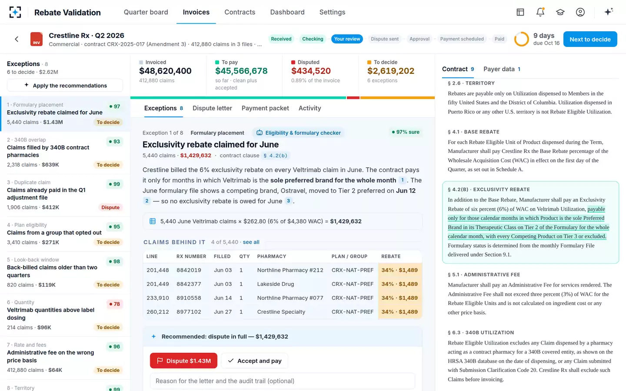
Task: Switch to the Payment packet tab
Action: (x=265, y=108)
